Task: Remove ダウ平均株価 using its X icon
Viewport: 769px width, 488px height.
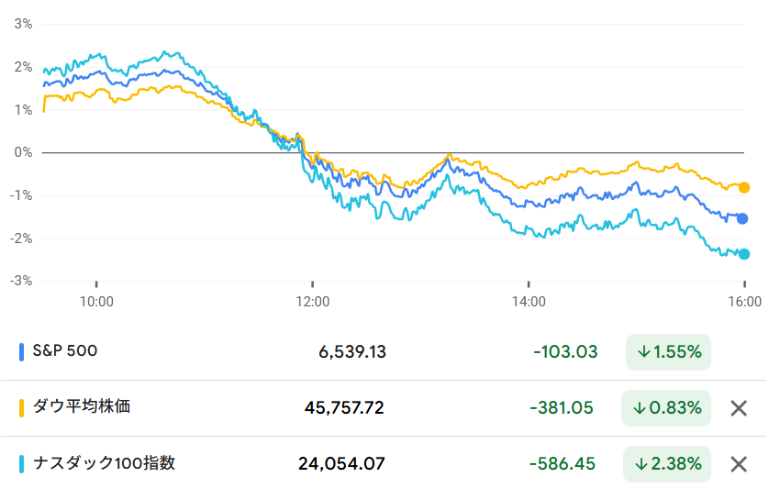Action: tap(739, 408)
